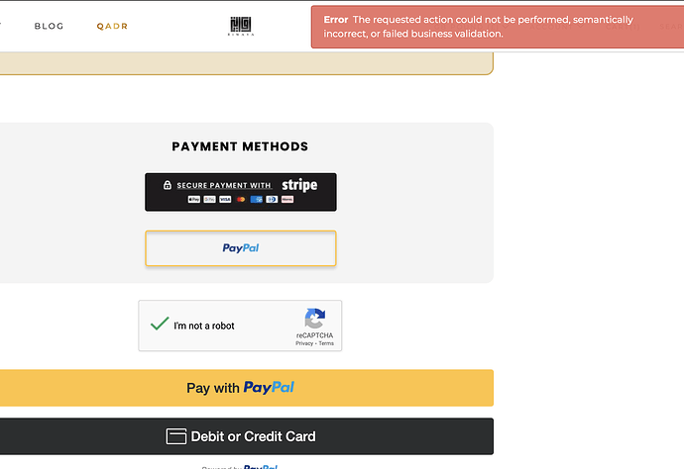Viewport: 684px width, 469px height.
Task: Click the card icon in Debit or Credit Card
Action: (x=176, y=436)
